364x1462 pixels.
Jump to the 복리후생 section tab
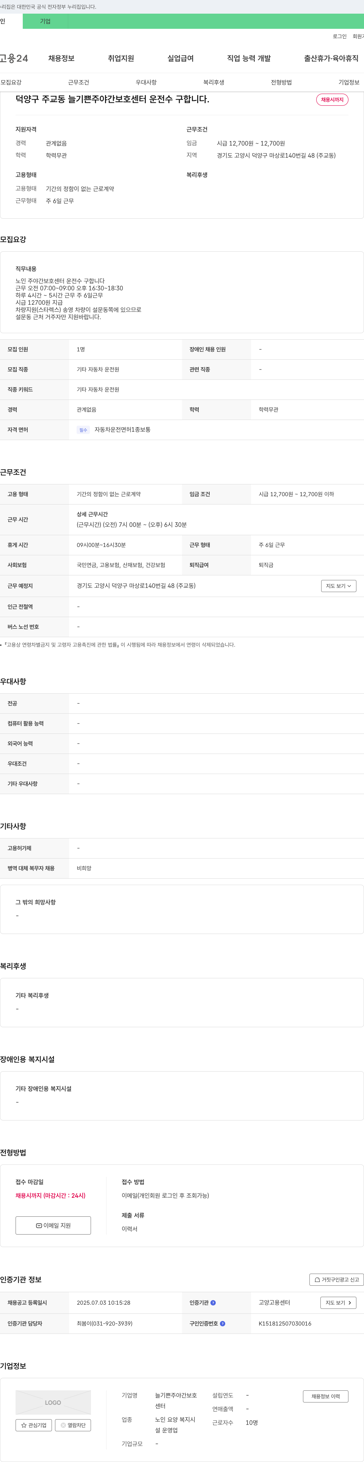click(x=213, y=82)
